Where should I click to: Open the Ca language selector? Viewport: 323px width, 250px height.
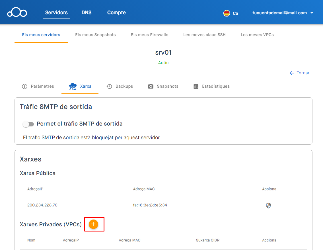tap(235, 13)
